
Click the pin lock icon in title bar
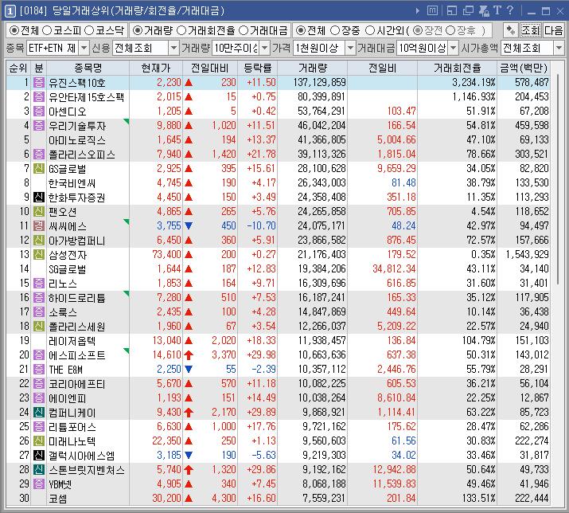(x=484, y=10)
